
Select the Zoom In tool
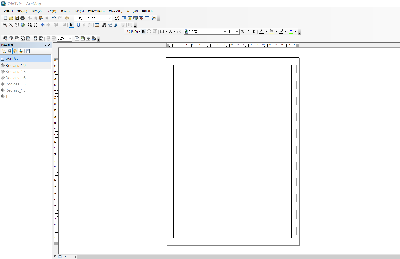point(5,25)
